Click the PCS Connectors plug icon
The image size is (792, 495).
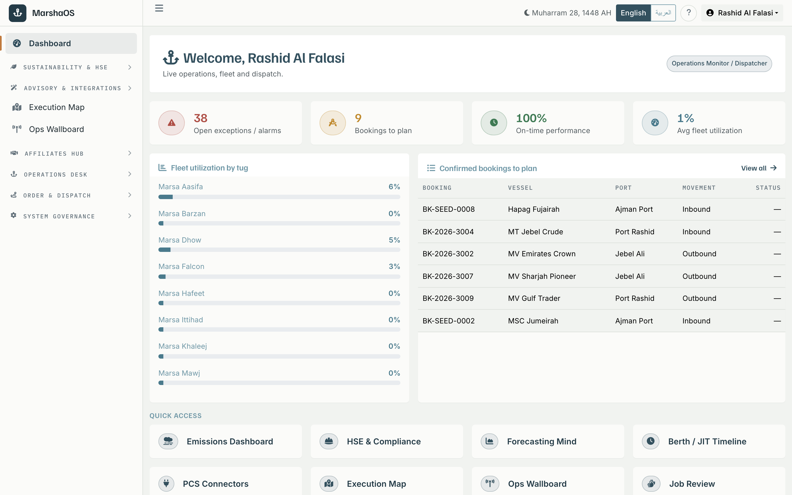[x=166, y=483]
